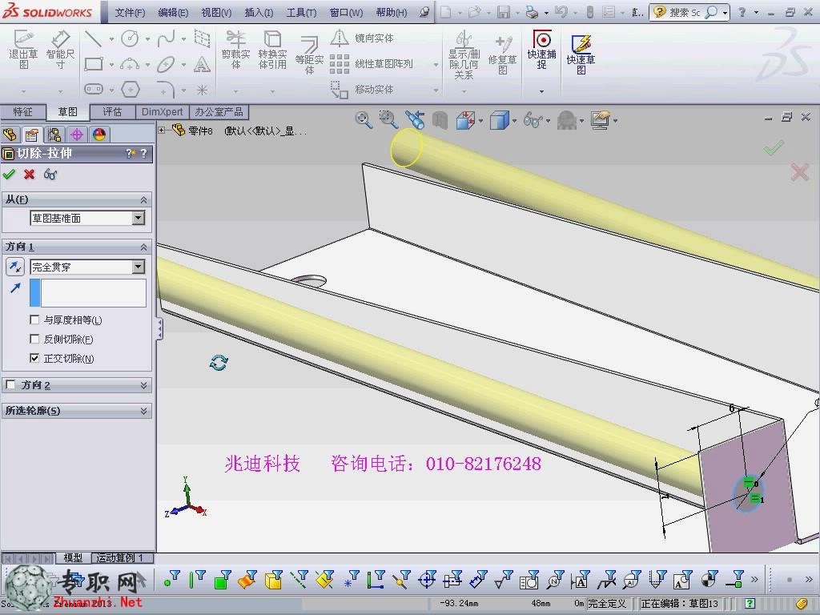The image size is (820, 615).
Task: Click the 剪裁实体 trim entities tool
Action: click(236, 50)
